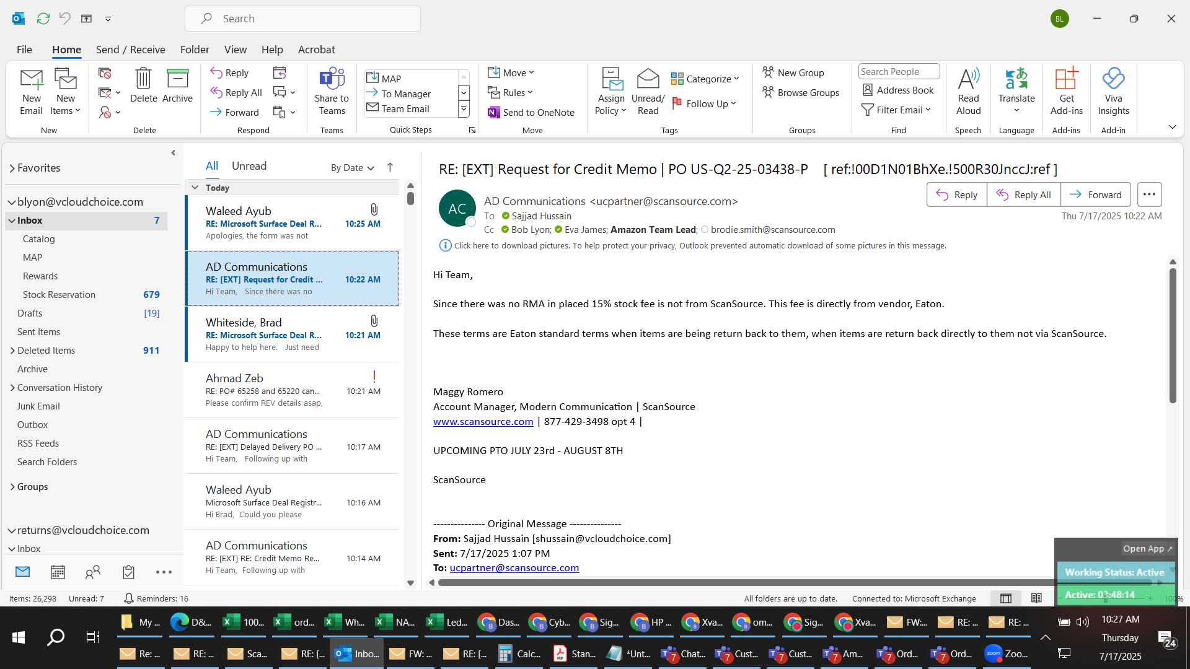
Task: Click the top Search box
Action: click(302, 19)
